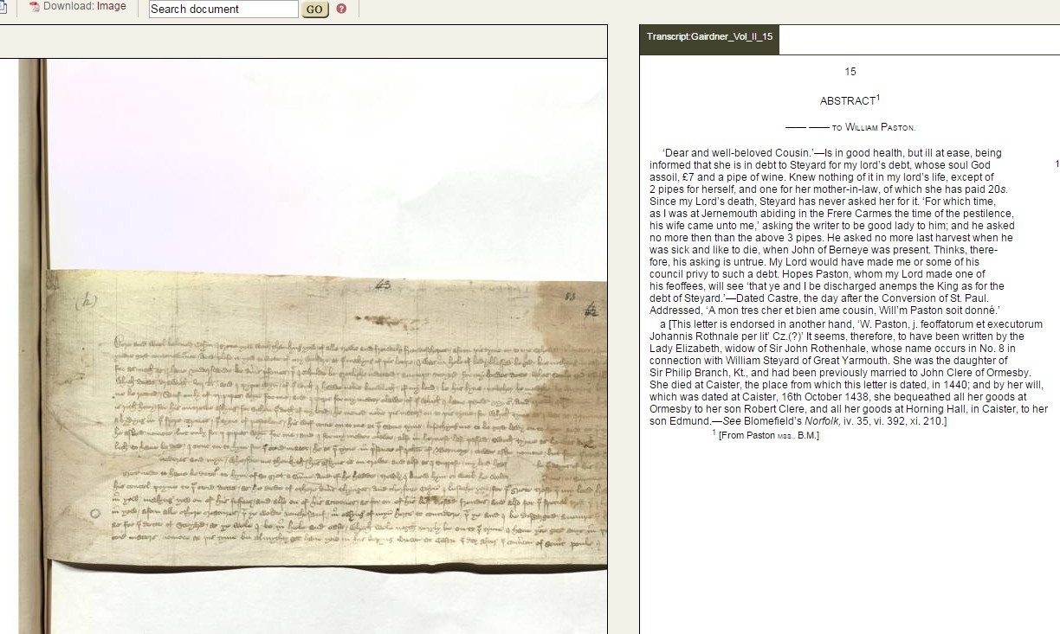
Task: Focus the Search document field
Action: click(x=223, y=10)
